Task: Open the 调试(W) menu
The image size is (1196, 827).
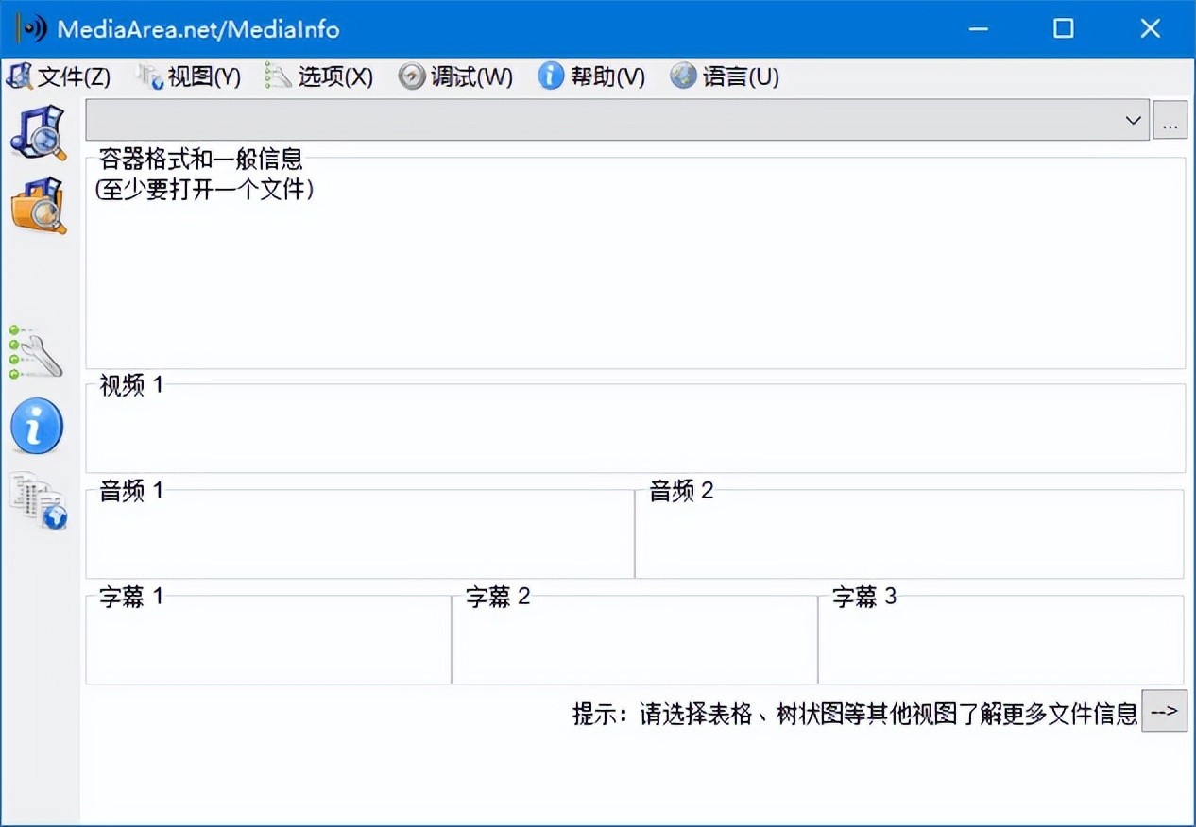Action: 456,76
